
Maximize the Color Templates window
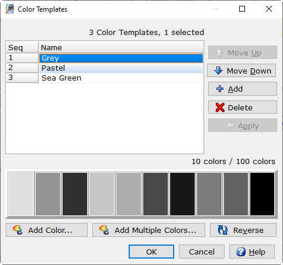pyautogui.click(x=242, y=9)
